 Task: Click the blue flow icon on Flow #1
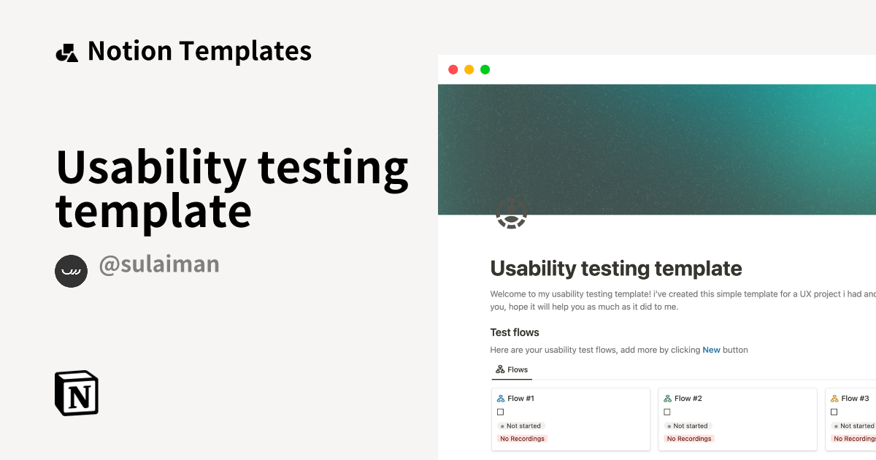coord(500,398)
